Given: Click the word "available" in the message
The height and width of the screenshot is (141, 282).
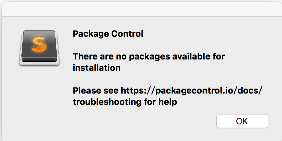Looking at the screenshot, I should [x=190, y=56].
